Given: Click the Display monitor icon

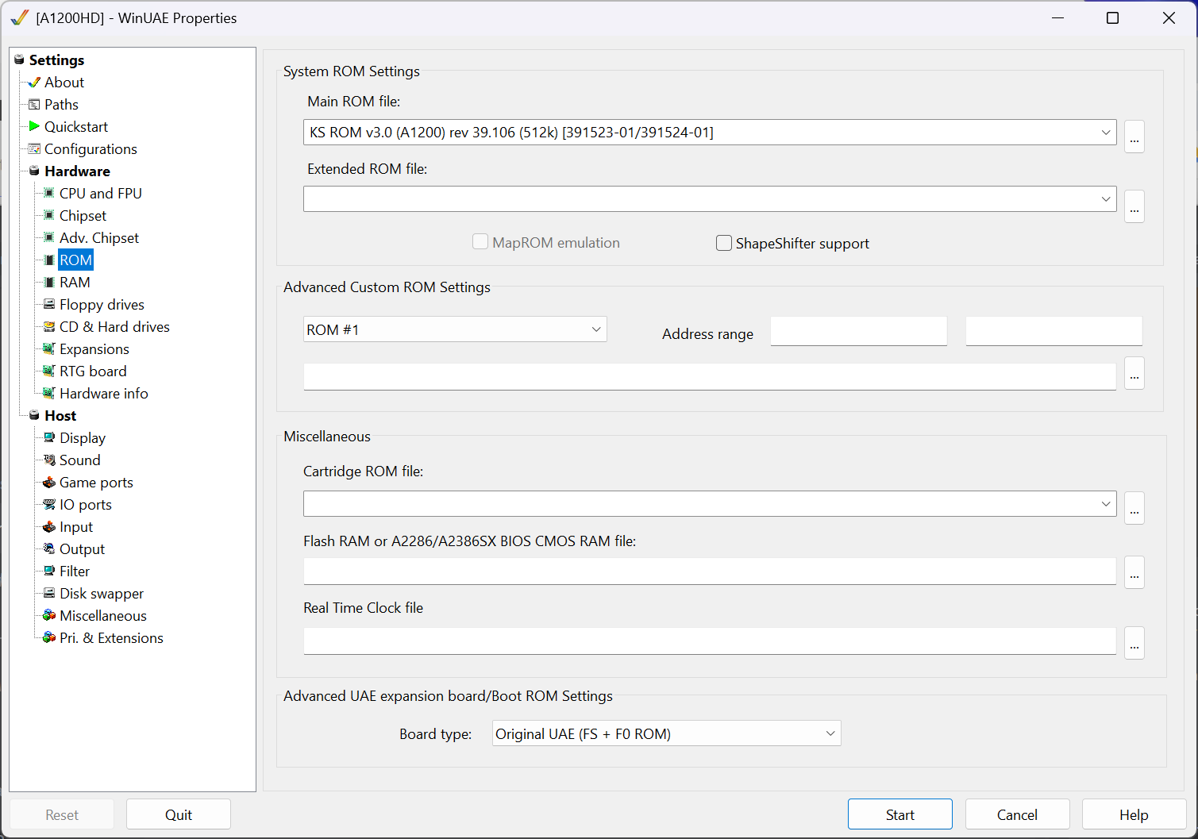Looking at the screenshot, I should pos(49,437).
